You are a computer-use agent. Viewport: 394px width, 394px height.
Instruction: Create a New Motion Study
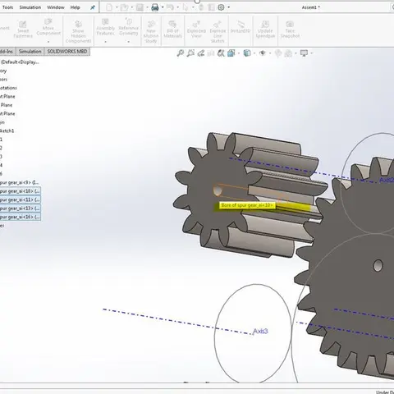coord(151,32)
